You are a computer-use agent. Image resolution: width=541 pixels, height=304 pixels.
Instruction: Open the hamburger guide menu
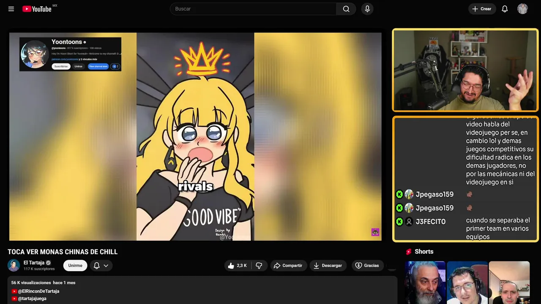tap(11, 9)
